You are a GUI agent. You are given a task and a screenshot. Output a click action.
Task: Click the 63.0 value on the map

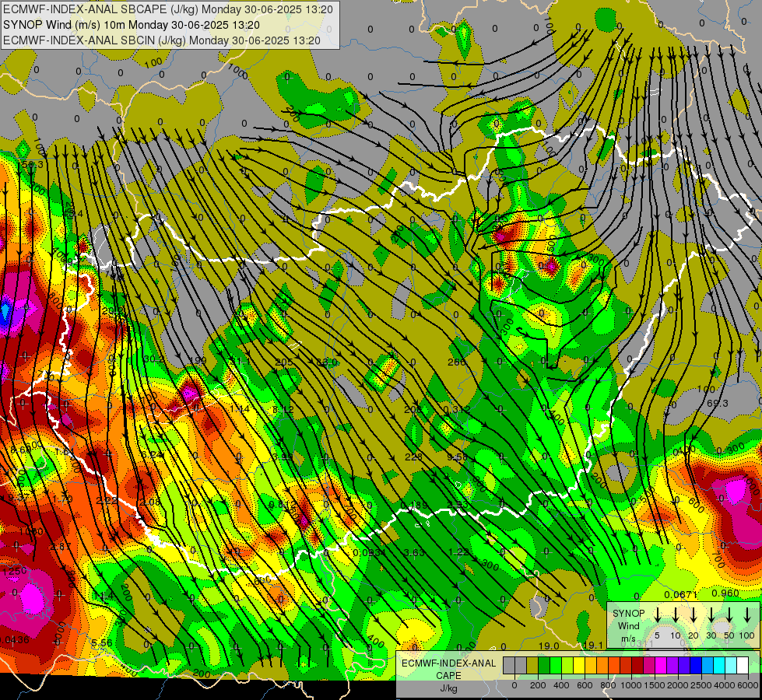point(327,362)
